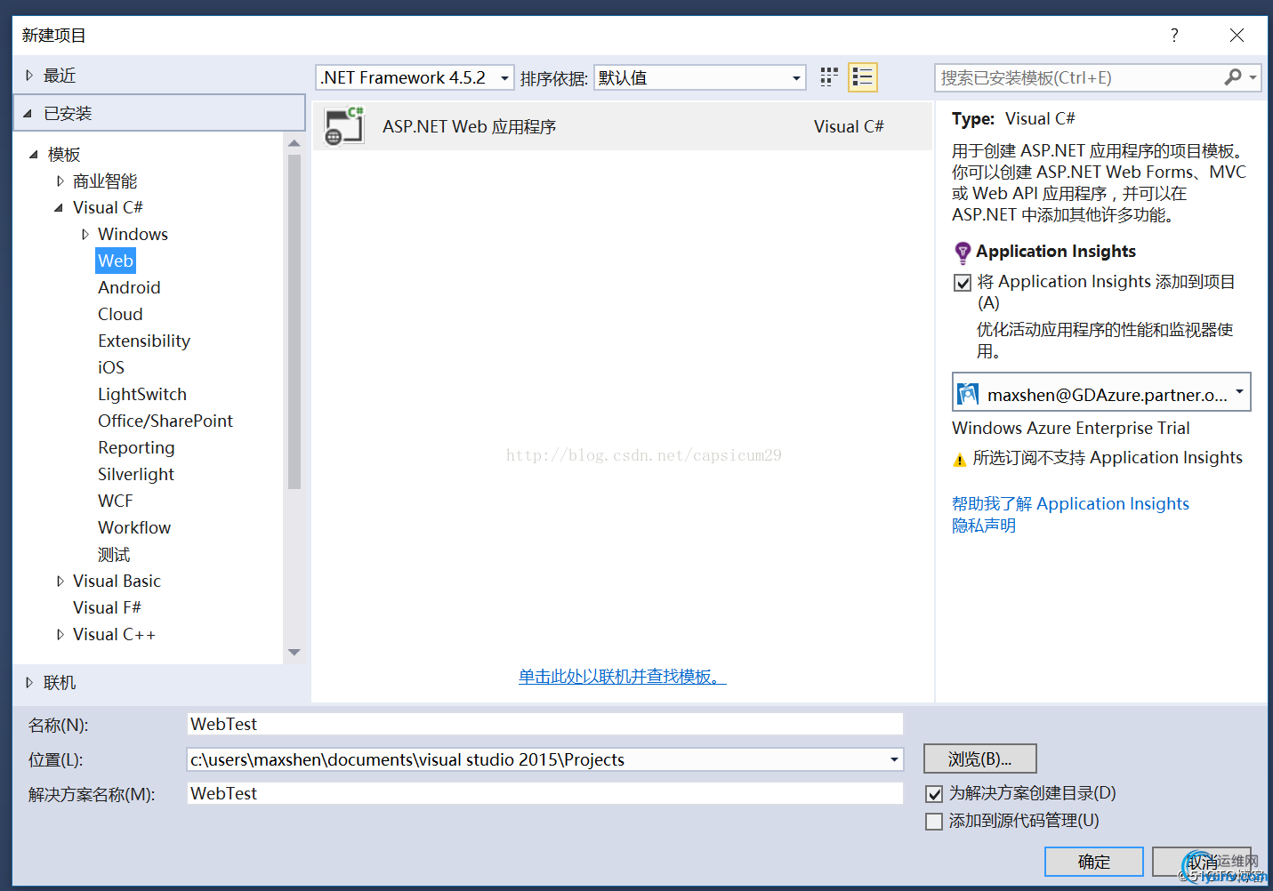Click the 浏览(B)... button
This screenshot has width=1273, height=891.
pyautogui.click(x=980, y=759)
